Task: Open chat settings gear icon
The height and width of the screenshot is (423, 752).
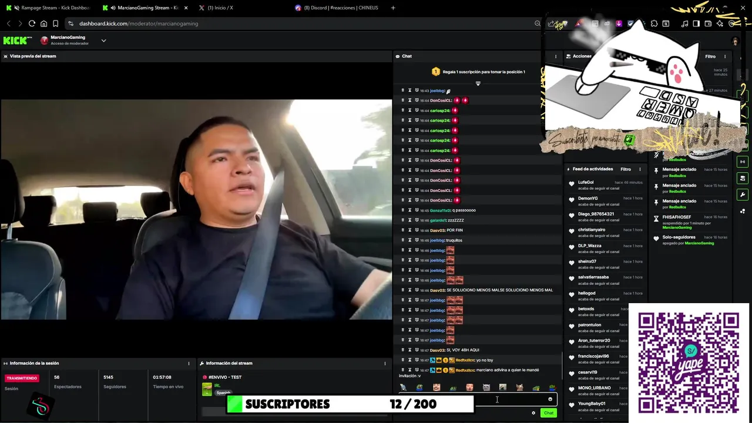Action: coord(533,413)
